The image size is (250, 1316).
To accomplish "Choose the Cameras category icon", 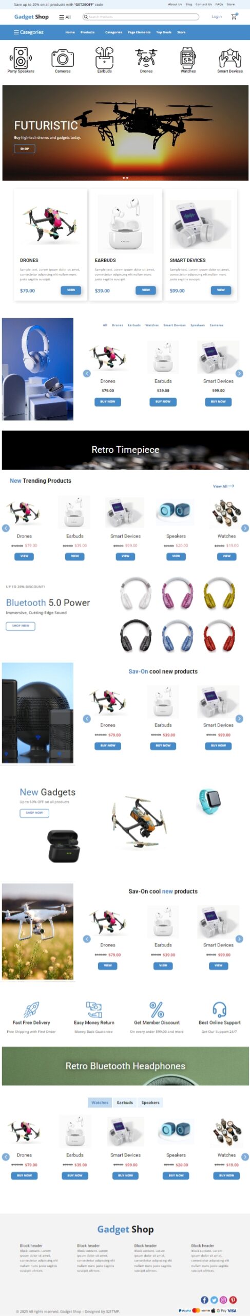I will tap(63, 58).
